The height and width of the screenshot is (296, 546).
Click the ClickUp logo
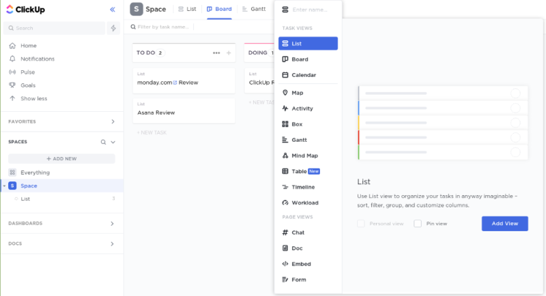pos(25,10)
